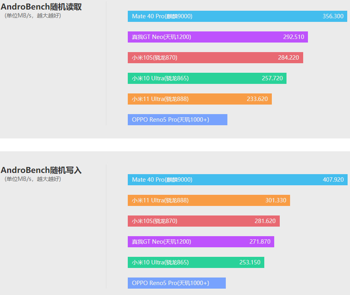Select the green 小米10 Ultra read bar
Screen dimensions: 350x295
[x=207, y=78]
